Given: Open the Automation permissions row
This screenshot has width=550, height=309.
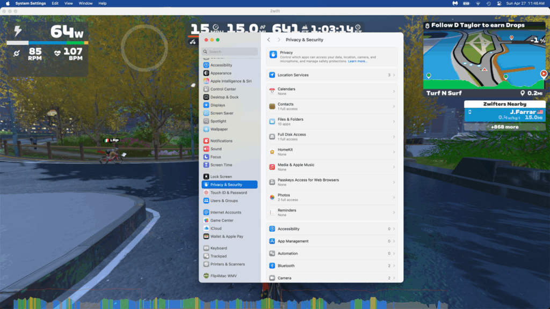Looking at the screenshot, I should coord(332,254).
